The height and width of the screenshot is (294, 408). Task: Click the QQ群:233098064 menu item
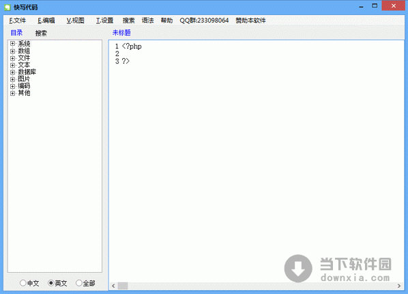(204, 21)
